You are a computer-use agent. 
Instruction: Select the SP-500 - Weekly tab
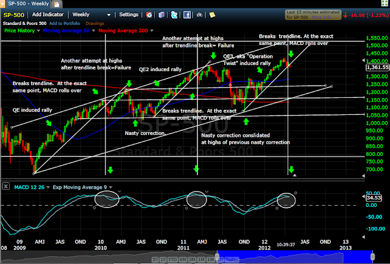[x=29, y=4]
